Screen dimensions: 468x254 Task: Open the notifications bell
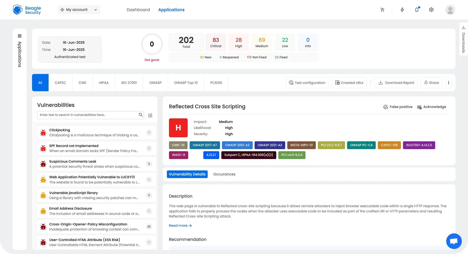(x=417, y=10)
